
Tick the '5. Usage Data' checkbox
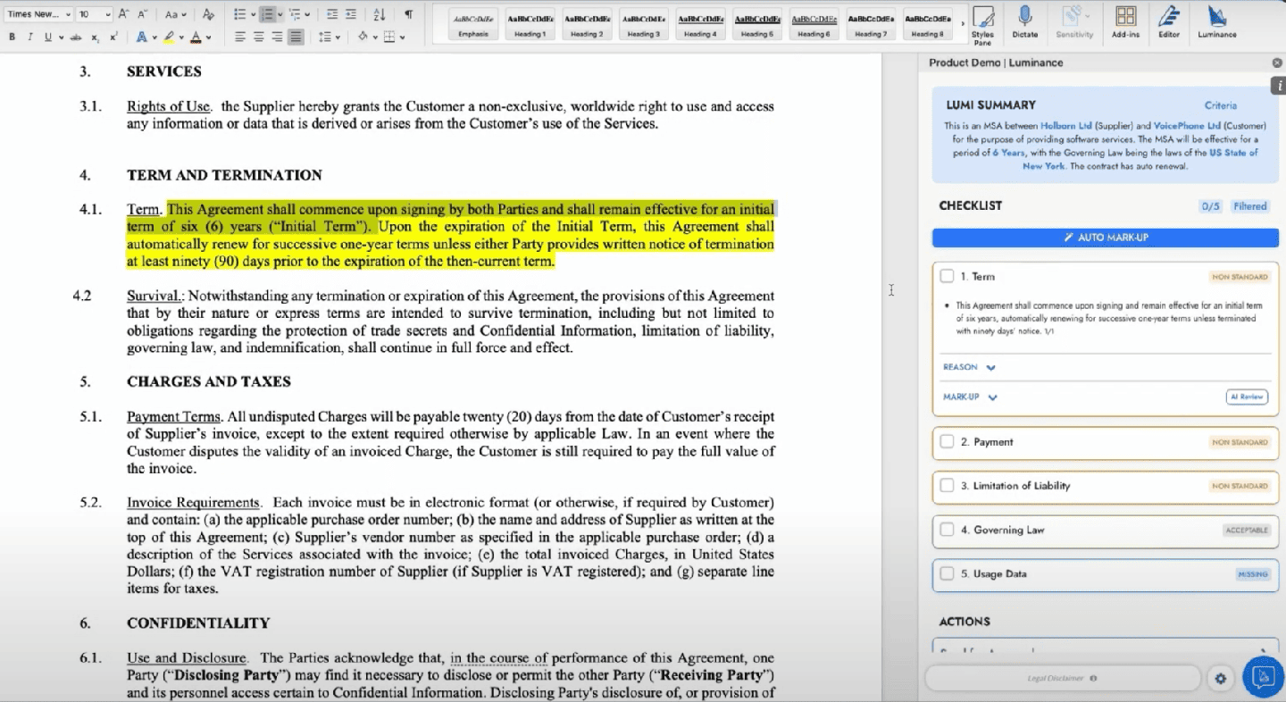tap(947, 573)
